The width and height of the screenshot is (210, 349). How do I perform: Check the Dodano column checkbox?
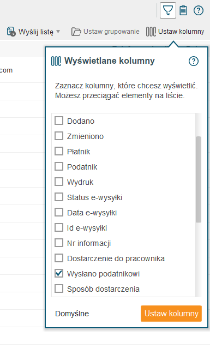59,121
